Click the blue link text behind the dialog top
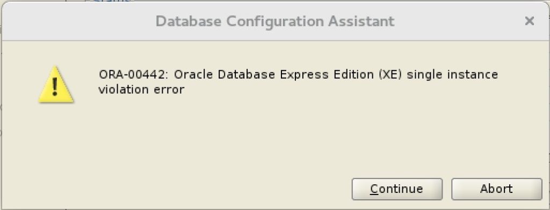The height and width of the screenshot is (210, 550). click(112, 1)
